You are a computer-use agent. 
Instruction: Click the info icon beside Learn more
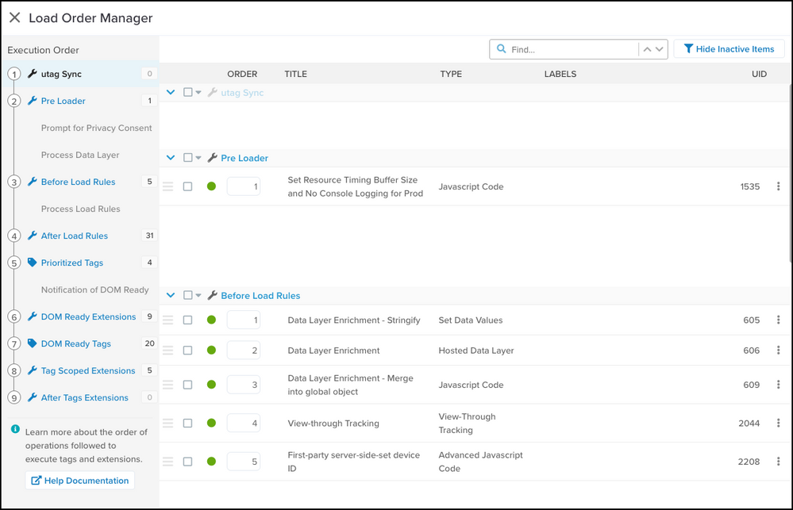[x=15, y=429]
